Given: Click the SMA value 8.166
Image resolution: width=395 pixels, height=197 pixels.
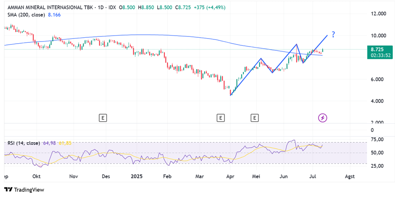Looking at the screenshot, I should tap(54, 14).
